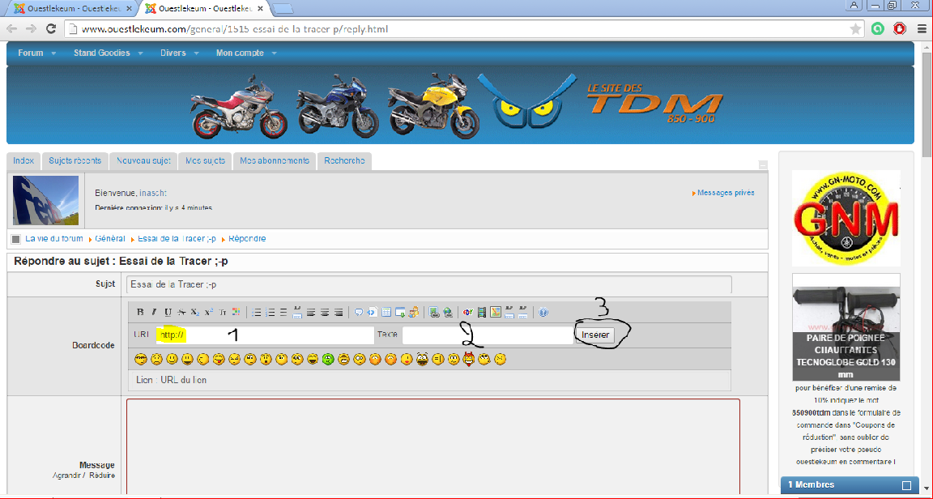Expand the Mon compte dropdown menu
Viewport: 933px width, 499px height.
(245, 53)
